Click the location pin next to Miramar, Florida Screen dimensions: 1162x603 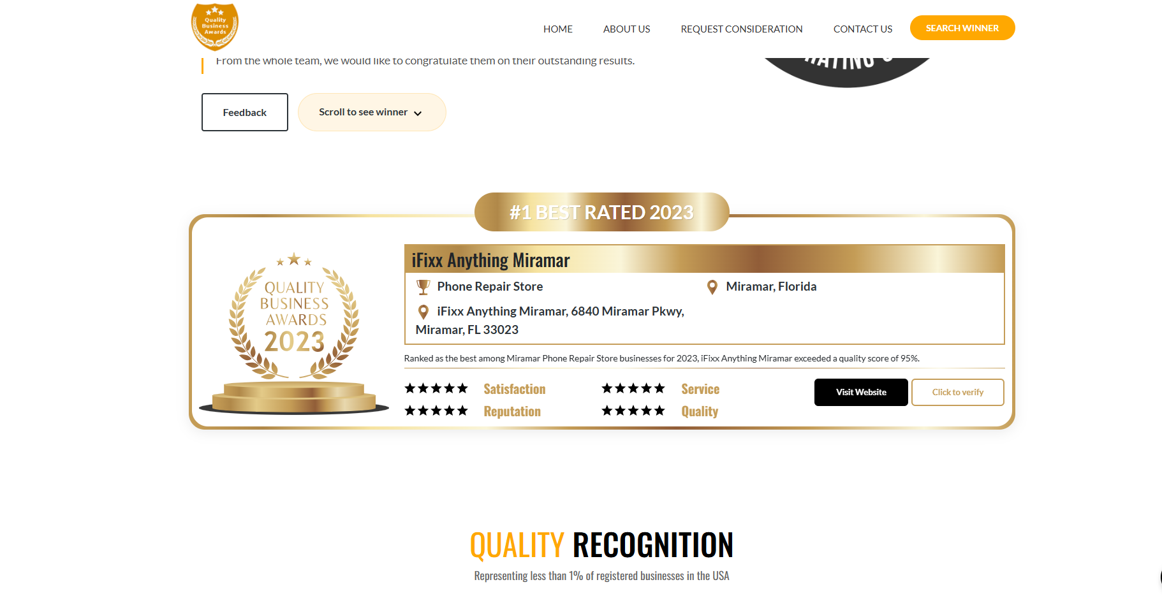(712, 287)
